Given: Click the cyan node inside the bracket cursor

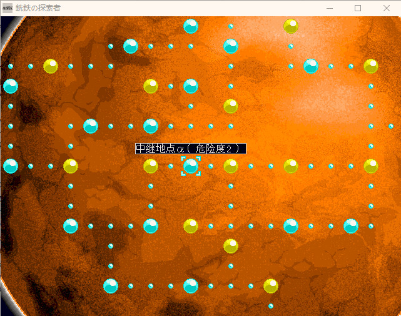Looking at the screenshot, I should click(191, 166).
